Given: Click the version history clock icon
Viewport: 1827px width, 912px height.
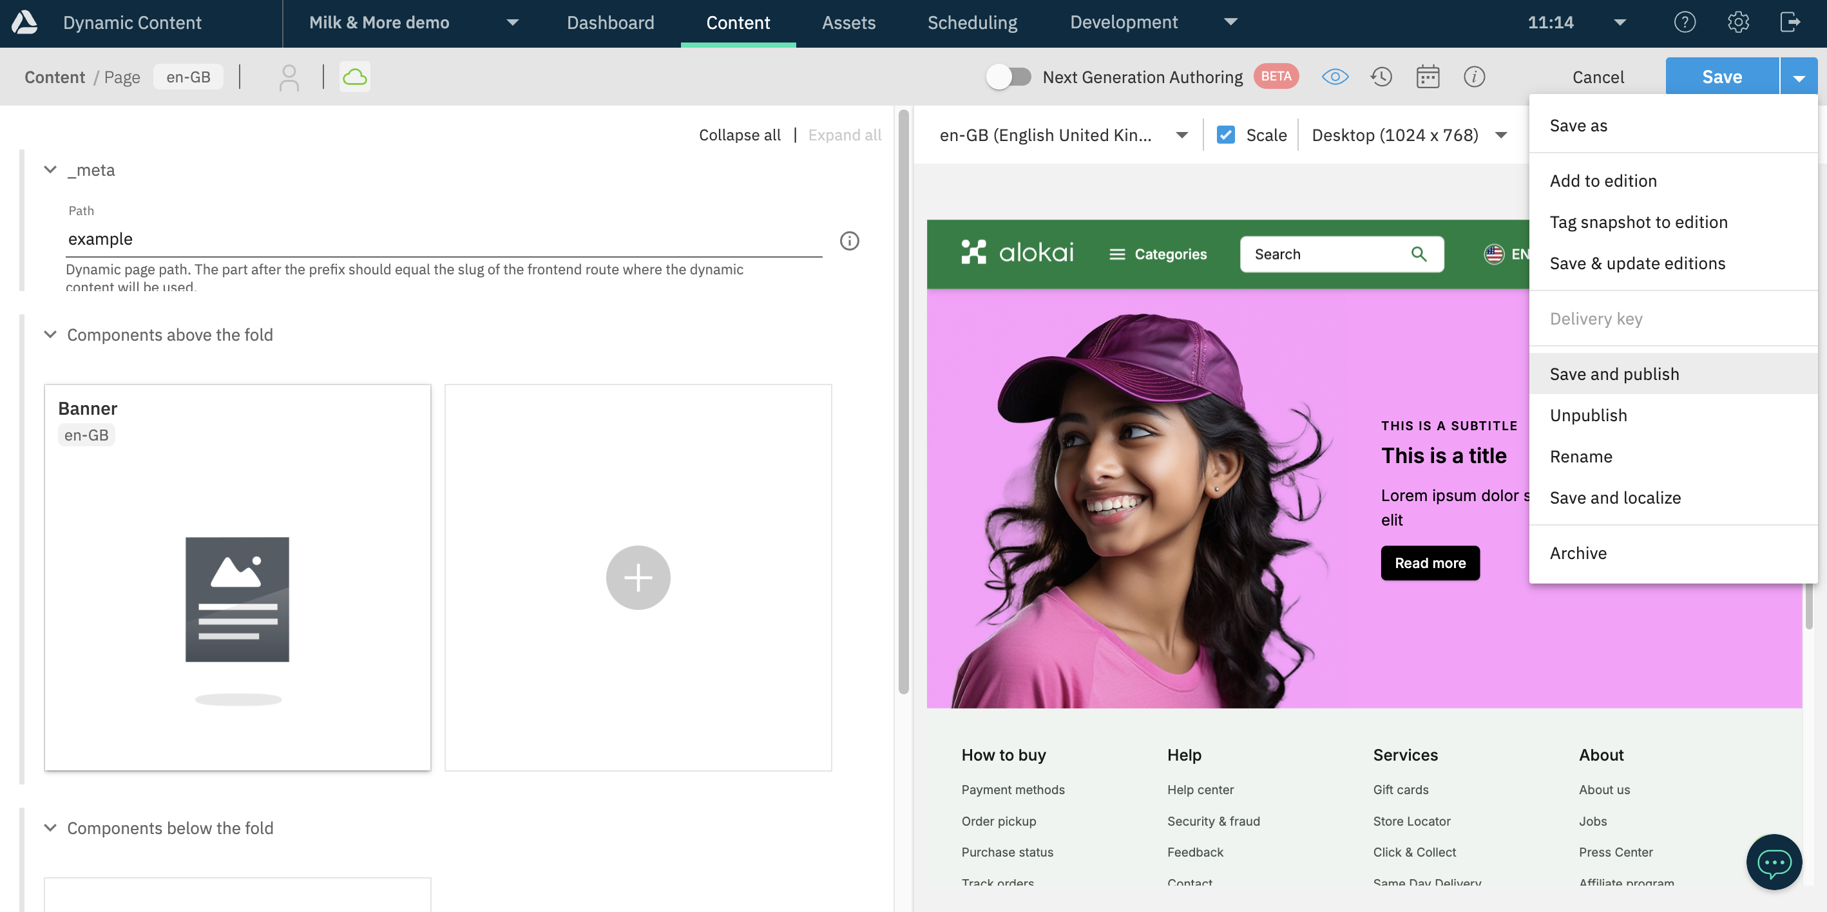Looking at the screenshot, I should pyautogui.click(x=1380, y=77).
